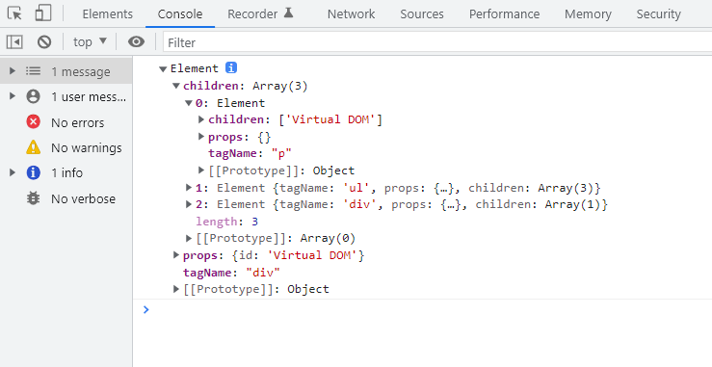Image resolution: width=712 pixels, height=367 pixels.
Task: Expand props with id Virtual DOM
Action: tap(176, 255)
